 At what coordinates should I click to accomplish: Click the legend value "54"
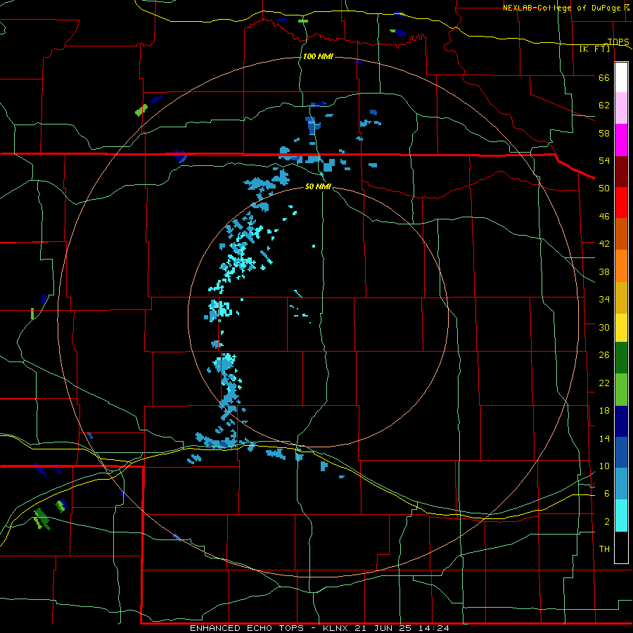tap(604, 160)
